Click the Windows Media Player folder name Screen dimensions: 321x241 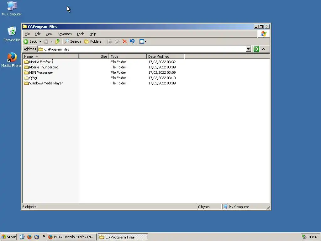point(46,83)
